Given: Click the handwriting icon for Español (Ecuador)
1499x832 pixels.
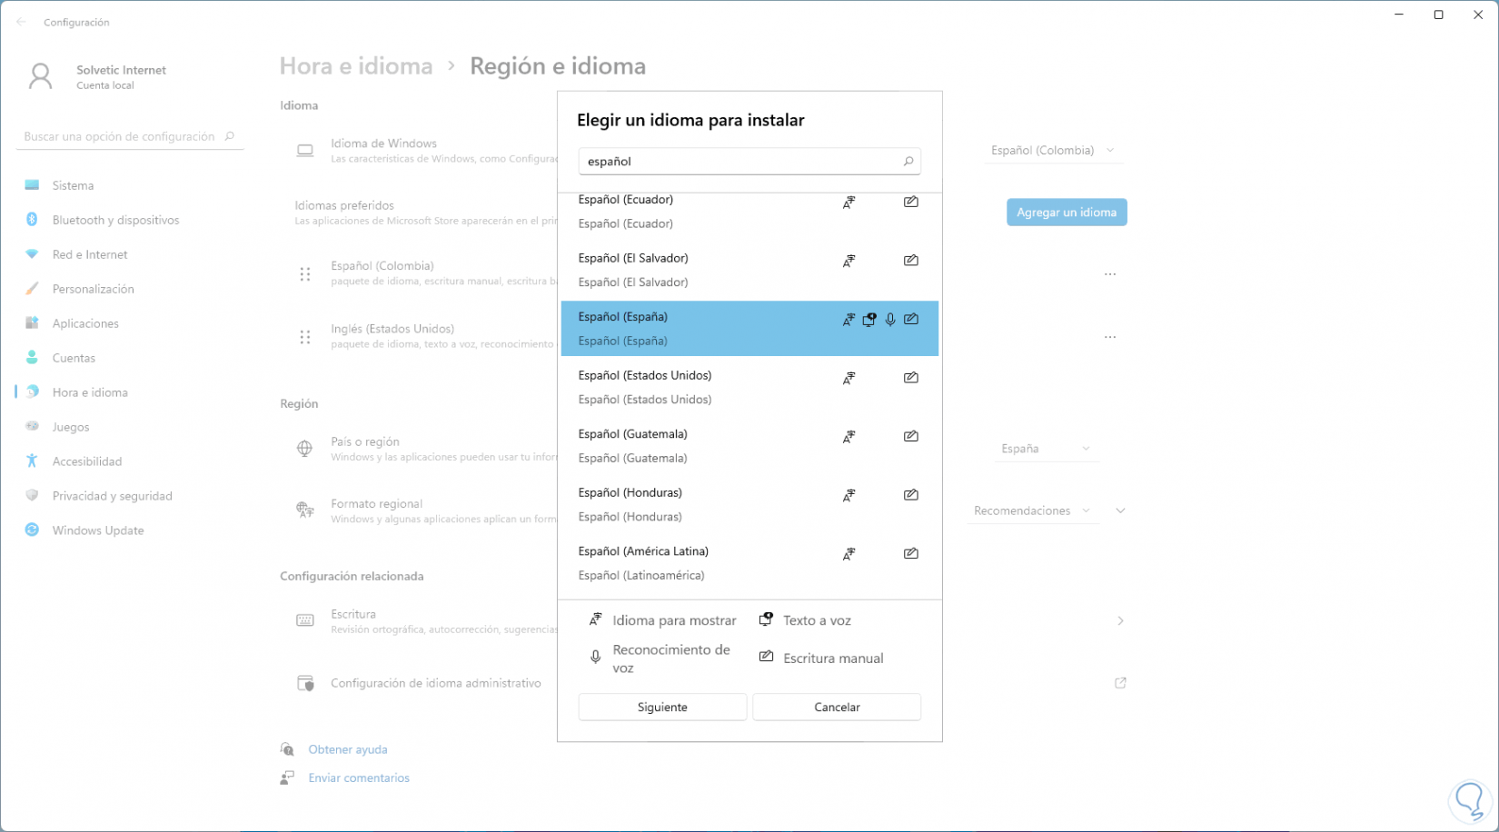Looking at the screenshot, I should click(910, 202).
